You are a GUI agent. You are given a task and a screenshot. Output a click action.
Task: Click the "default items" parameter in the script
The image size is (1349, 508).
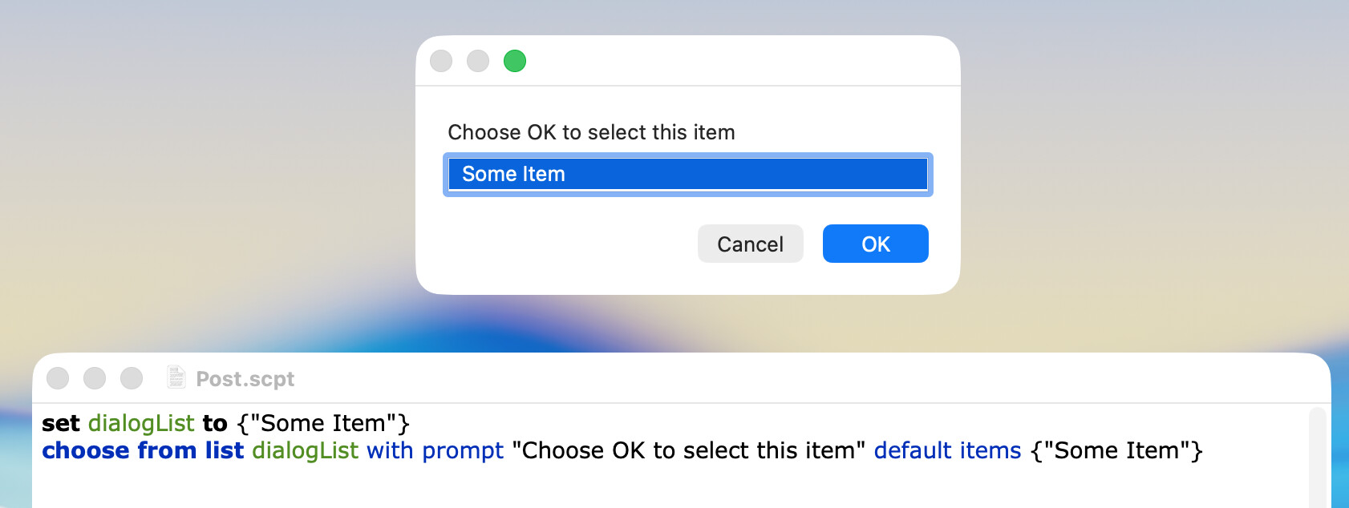click(x=947, y=450)
